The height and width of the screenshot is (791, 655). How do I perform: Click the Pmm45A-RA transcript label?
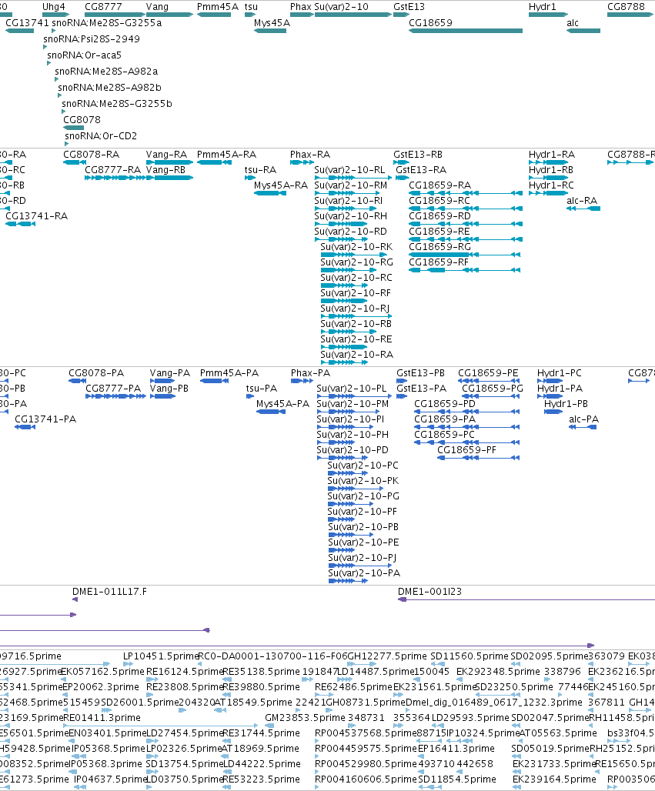pyautogui.click(x=226, y=155)
